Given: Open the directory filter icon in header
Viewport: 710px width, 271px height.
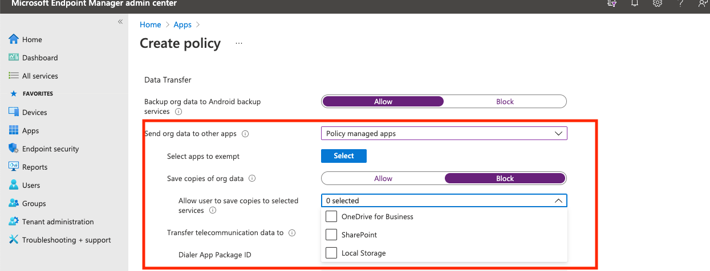Looking at the screenshot, I should tap(612, 3).
